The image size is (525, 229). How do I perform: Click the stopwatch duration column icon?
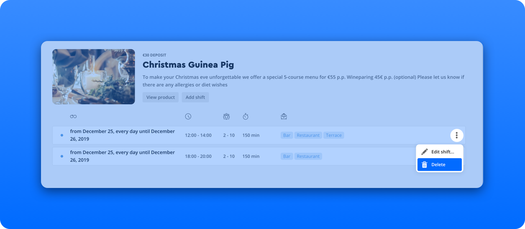(x=246, y=117)
